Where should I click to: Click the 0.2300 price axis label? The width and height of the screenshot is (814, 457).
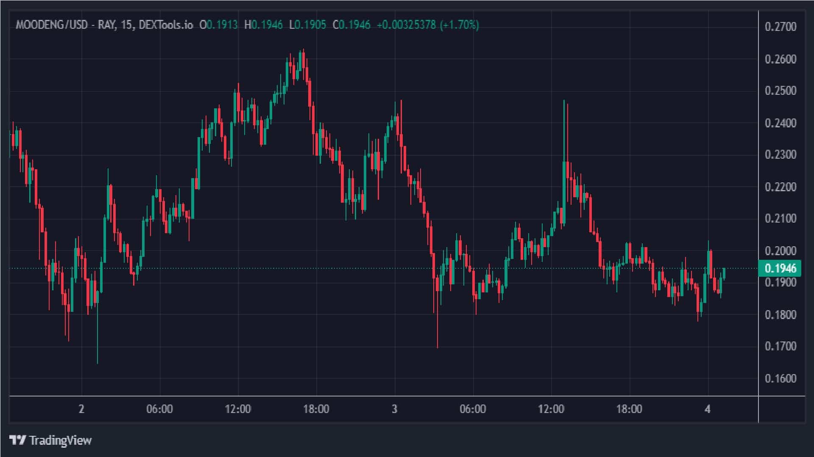[781, 155]
